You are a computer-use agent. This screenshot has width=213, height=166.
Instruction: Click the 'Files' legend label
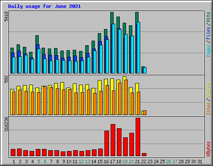click(x=208, y=33)
